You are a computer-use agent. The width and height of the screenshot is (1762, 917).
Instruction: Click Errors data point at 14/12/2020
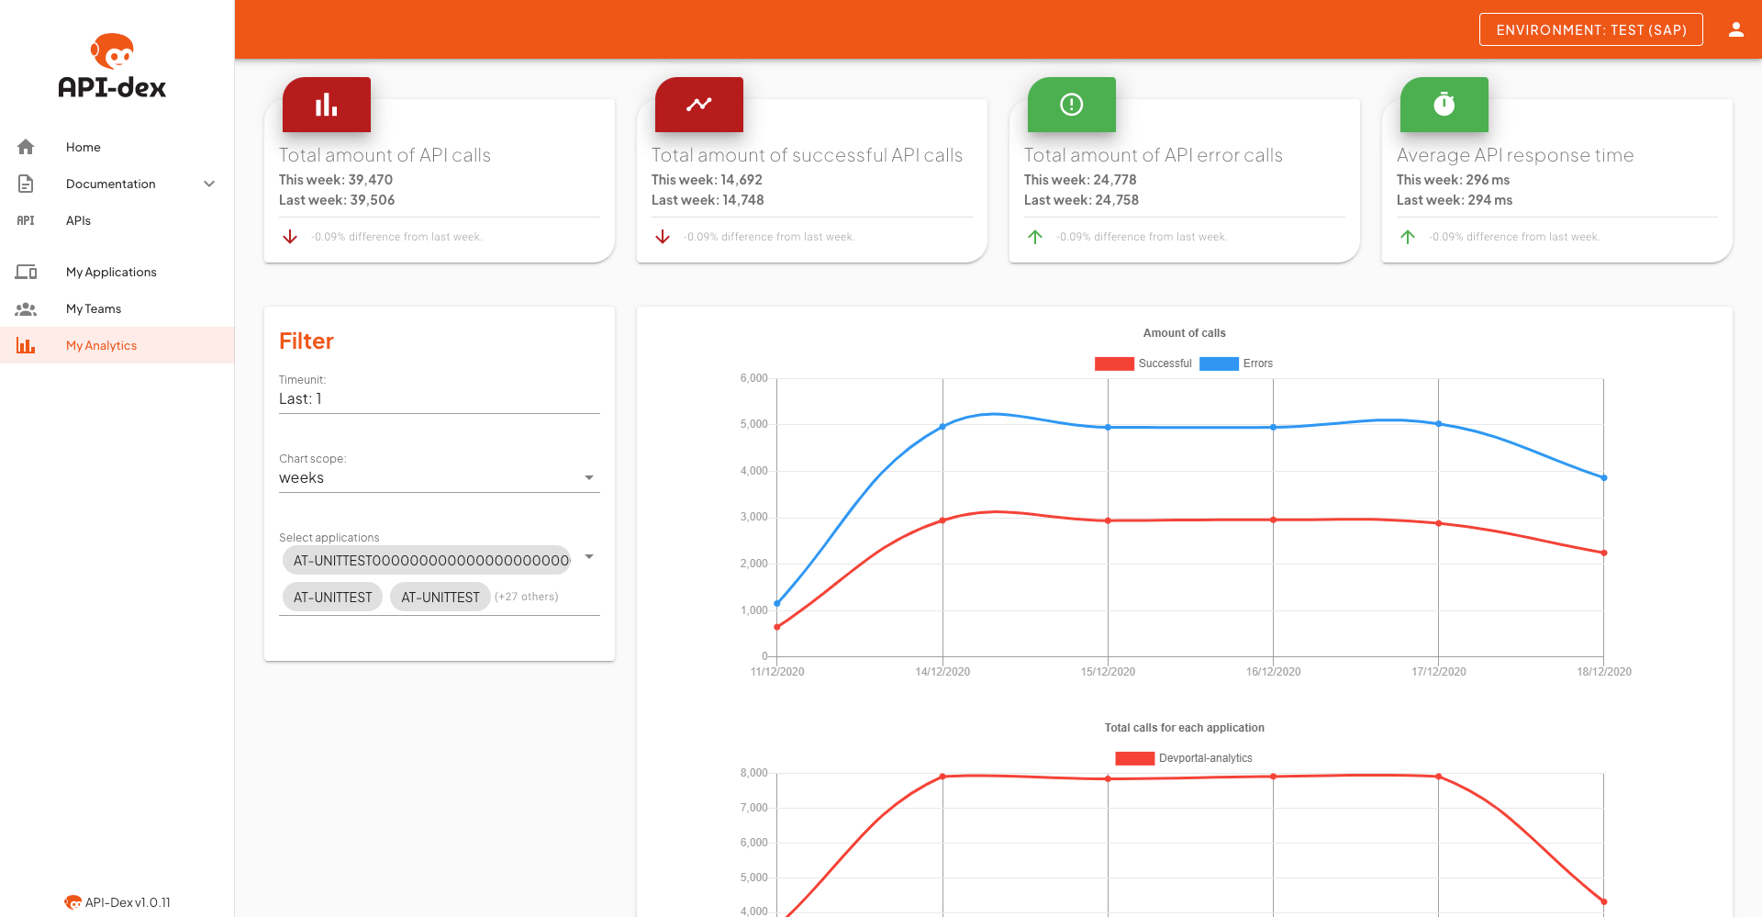coord(942,426)
